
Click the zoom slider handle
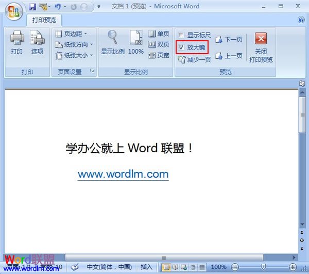tap(263, 267)
